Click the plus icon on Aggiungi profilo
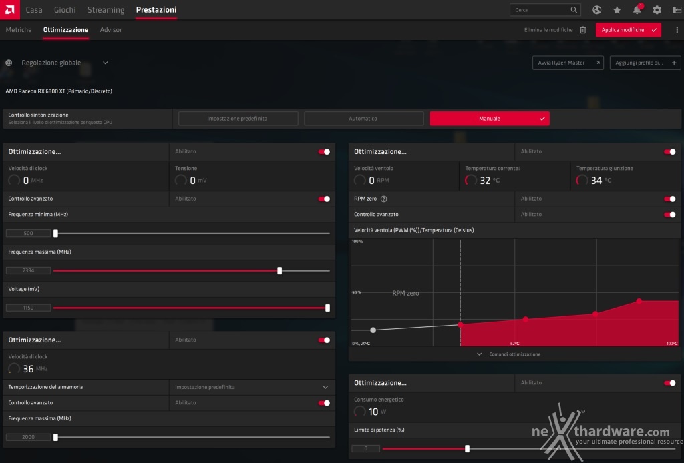Screen dimensions: 684x463 (x=674, y=63)
